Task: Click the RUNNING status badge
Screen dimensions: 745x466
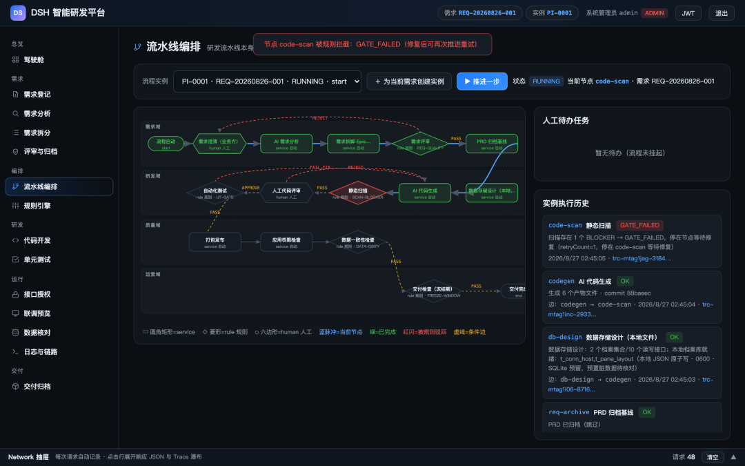Action: pos(546,81)
